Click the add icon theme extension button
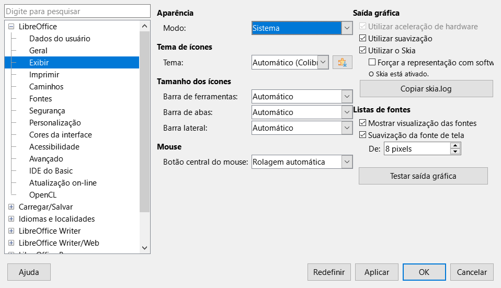 (342, 62)
